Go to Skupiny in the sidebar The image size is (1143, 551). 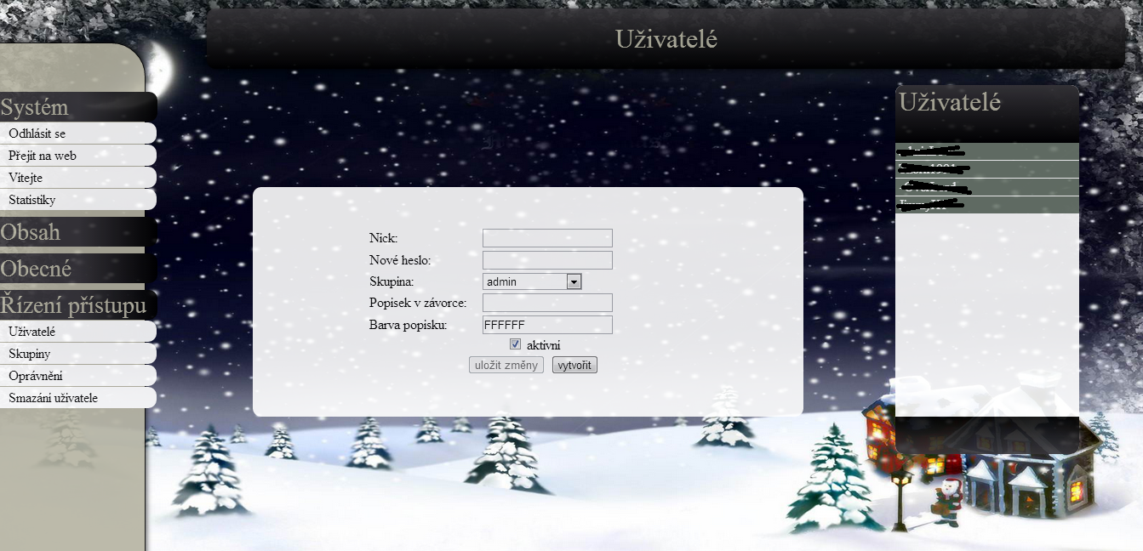click(30, 354)
